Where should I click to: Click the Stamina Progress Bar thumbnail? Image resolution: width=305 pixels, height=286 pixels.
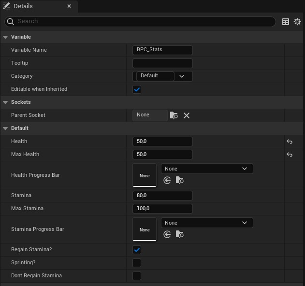click(145, 229)
